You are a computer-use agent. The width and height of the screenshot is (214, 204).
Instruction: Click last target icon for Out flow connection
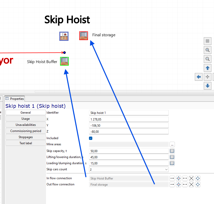tap(198, 185)
